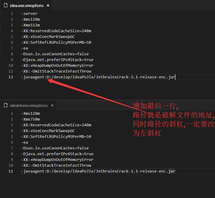
Task: Click the -server line in top editor
Action: point(29,14)
